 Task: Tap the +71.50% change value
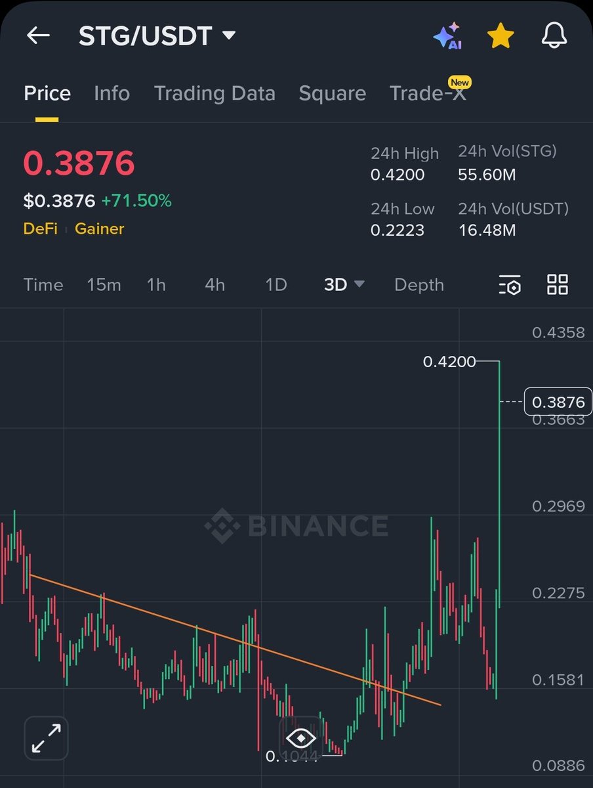pyautogui.click(x=136, y=201)
